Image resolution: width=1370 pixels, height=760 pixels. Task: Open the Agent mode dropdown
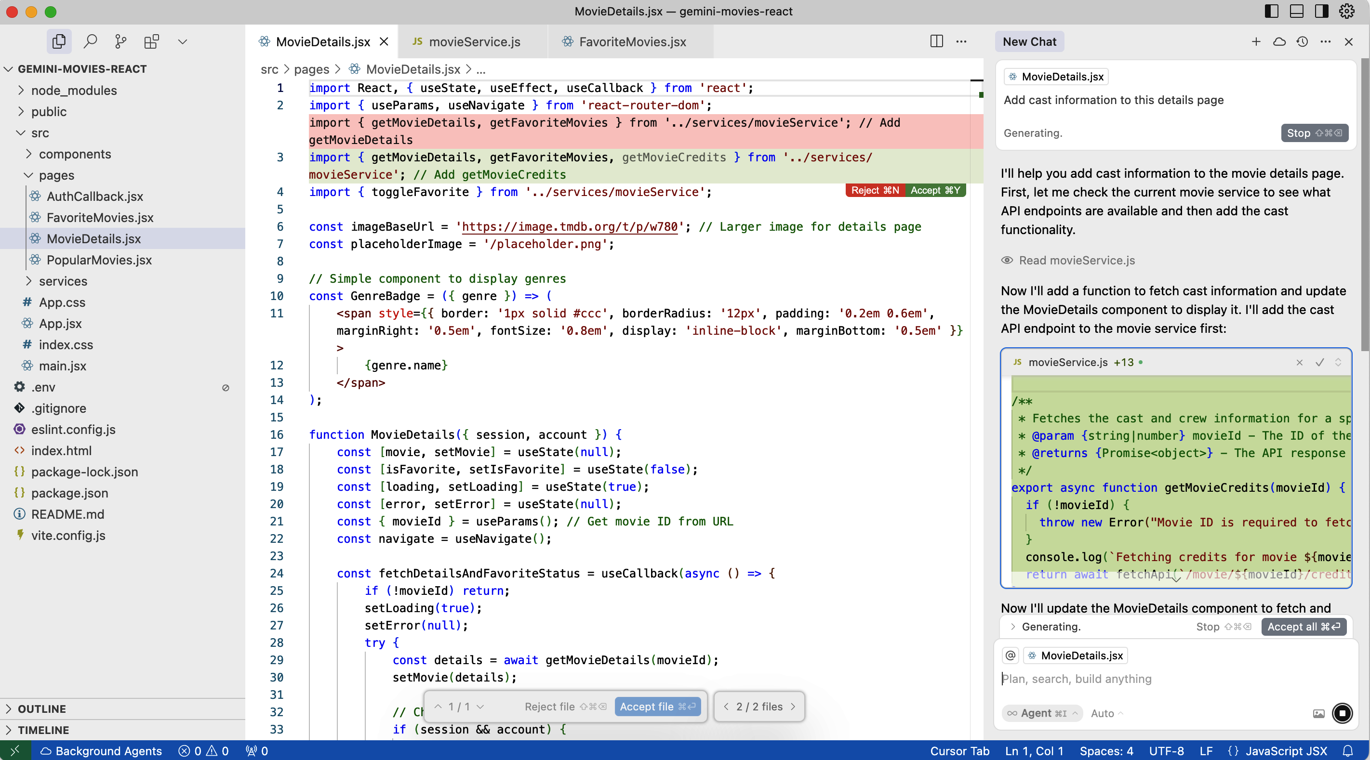1041,713
